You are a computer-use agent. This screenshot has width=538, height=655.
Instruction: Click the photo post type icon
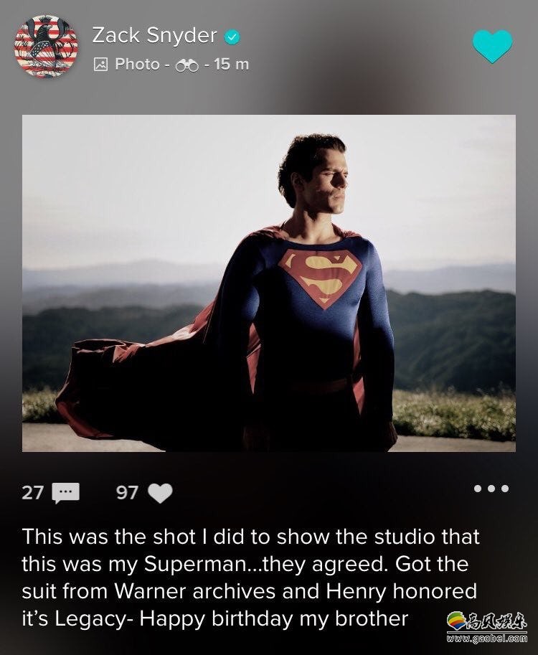101,65
